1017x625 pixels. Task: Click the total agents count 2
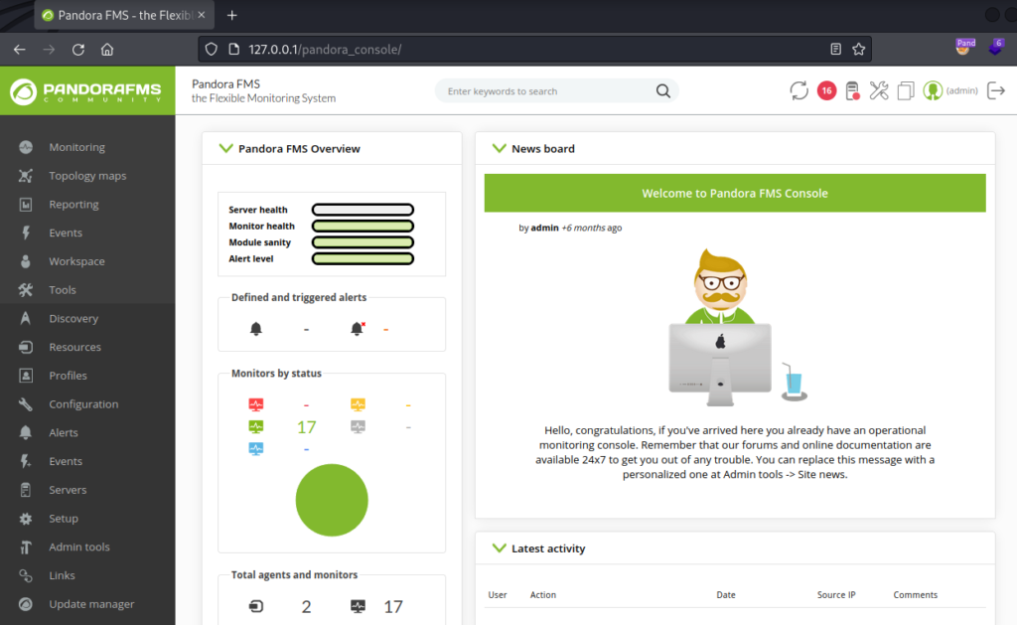[306, 607]
